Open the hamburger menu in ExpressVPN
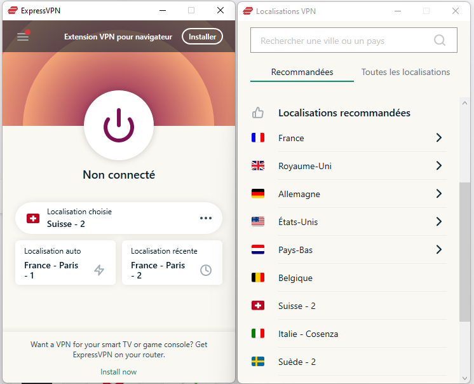 [23, 37]
